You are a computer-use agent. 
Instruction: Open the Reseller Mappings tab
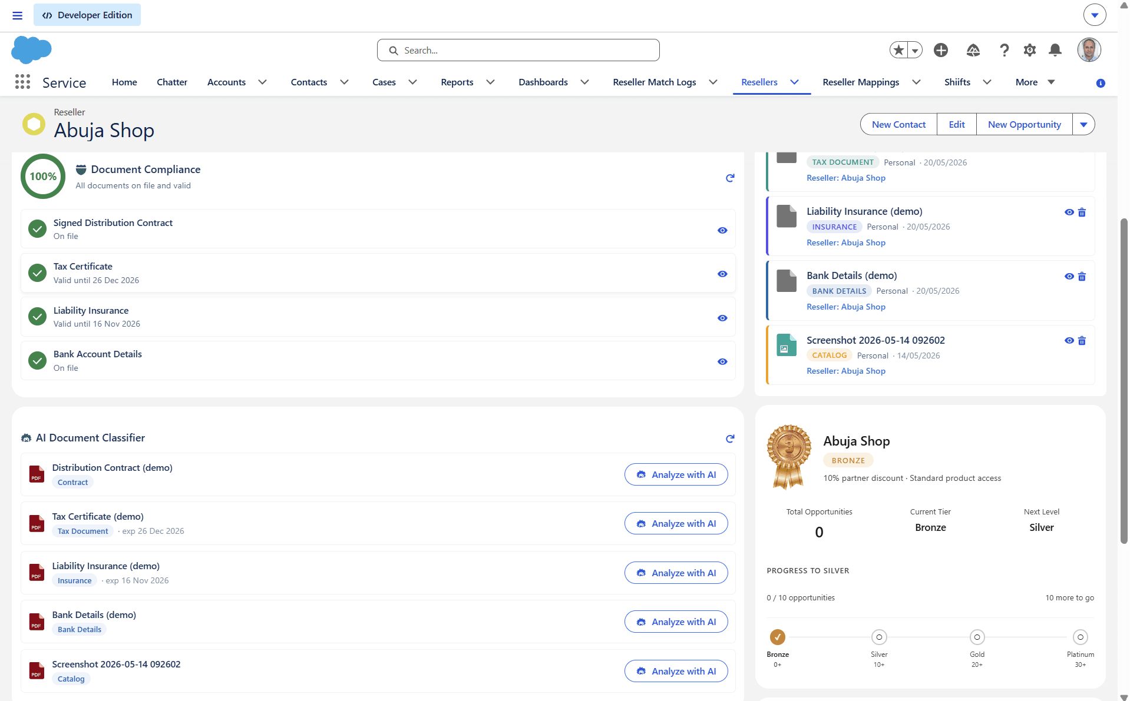[x=861, y=82]
